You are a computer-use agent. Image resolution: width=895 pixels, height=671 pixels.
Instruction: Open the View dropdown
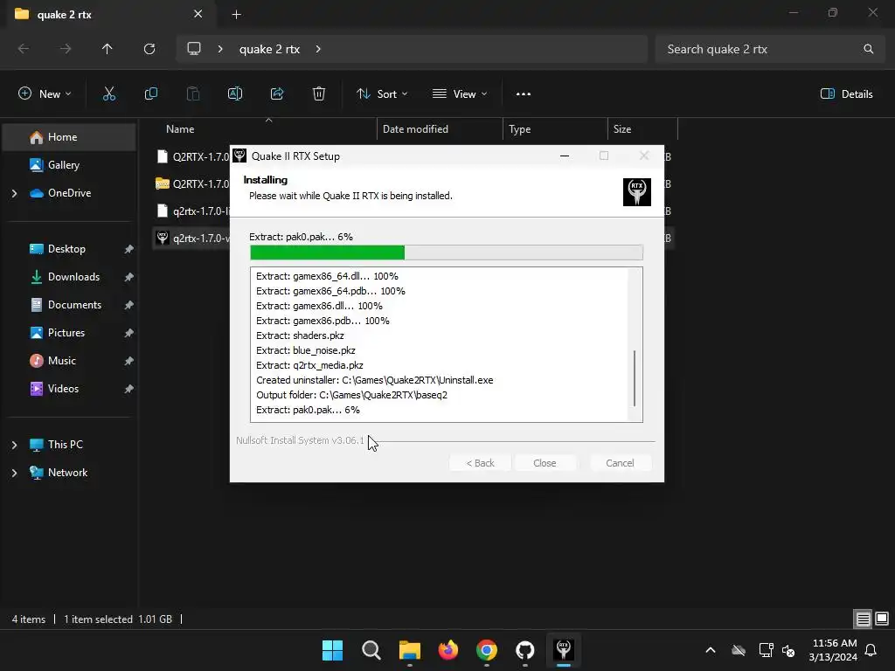pos(460,94)
